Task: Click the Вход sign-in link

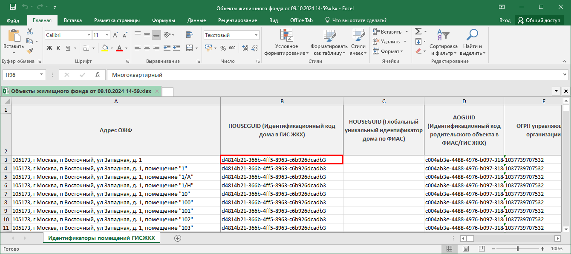Action: [505, 20]
